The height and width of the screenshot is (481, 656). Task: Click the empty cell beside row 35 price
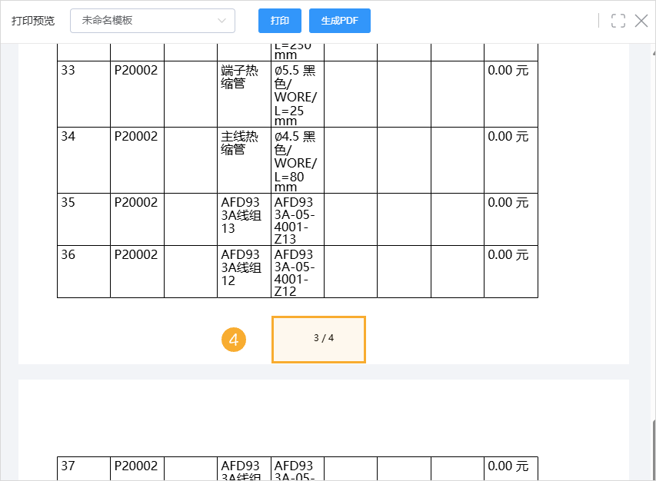458,218
